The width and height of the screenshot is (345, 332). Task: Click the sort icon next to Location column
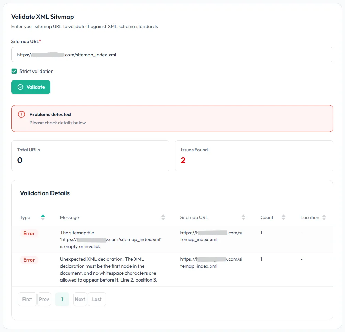[x=324, y=217]
